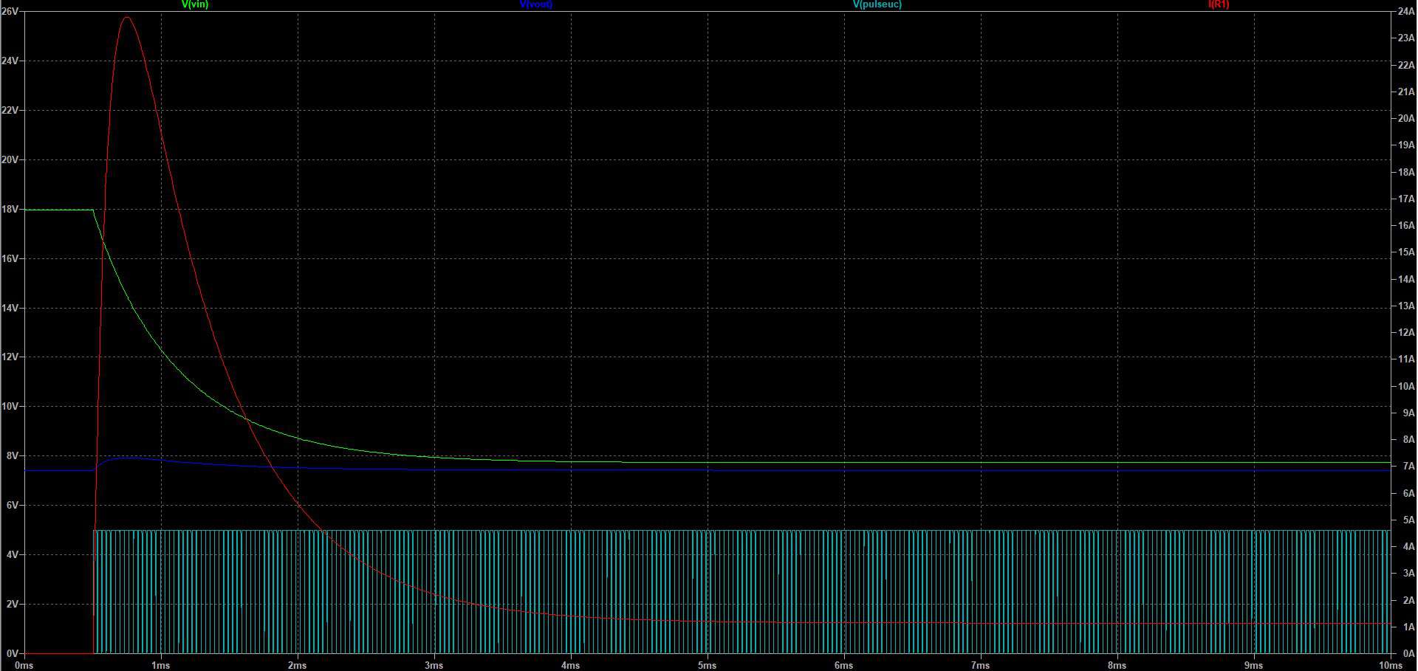Click the 20A right axis label
Viewport: 1418px width, 671px height.
click(x=1406, y=118)
